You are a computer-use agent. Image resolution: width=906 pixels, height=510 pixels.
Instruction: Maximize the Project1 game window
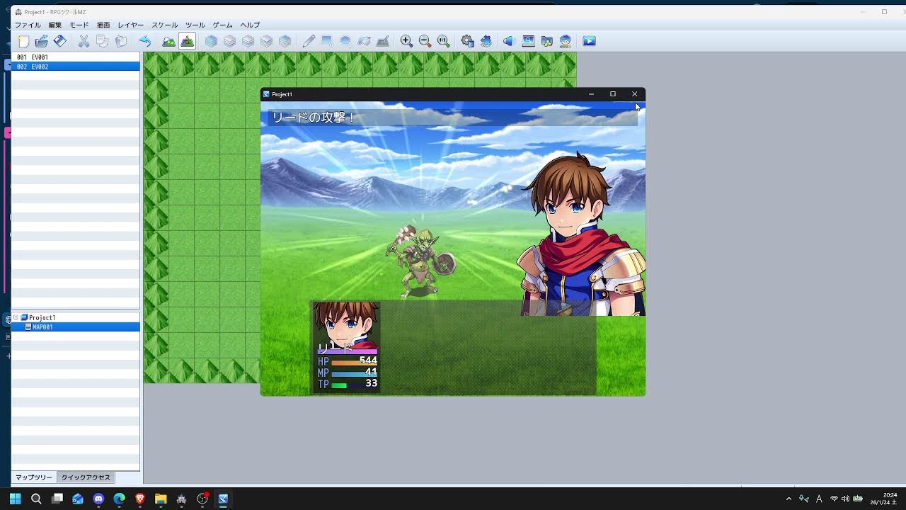[613, 94]
